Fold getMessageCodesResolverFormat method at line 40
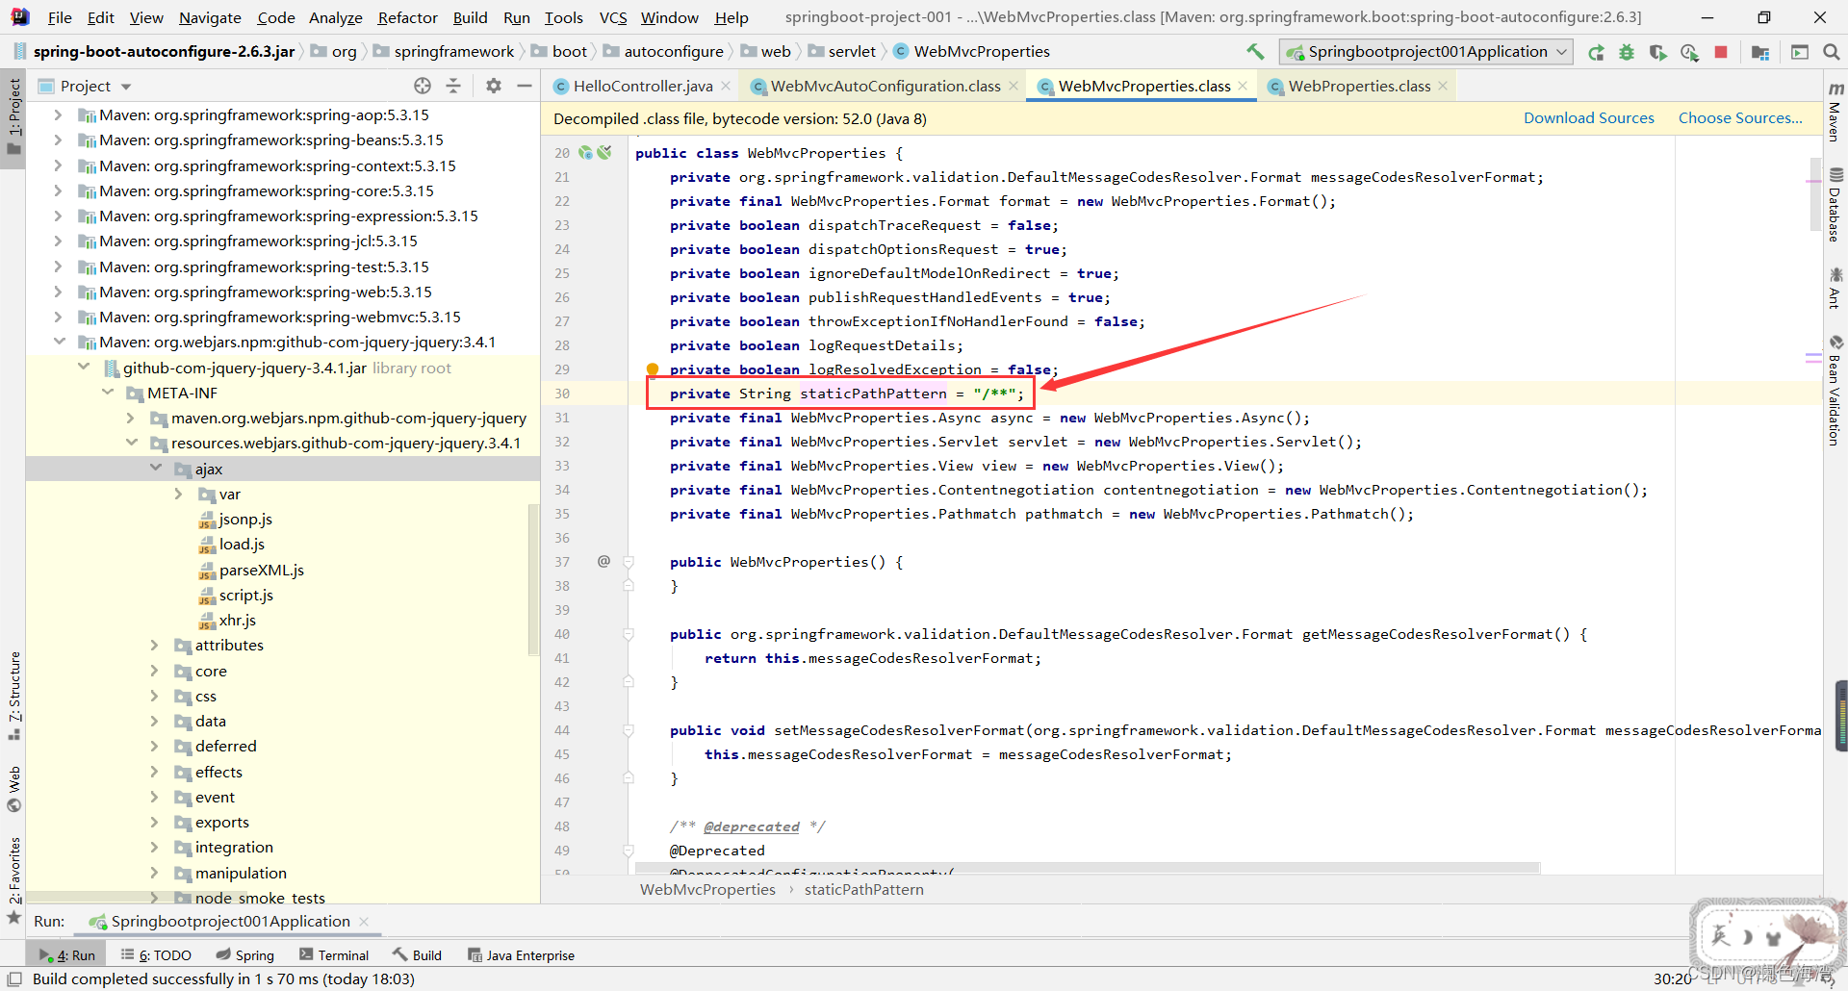The image size is (1848, 991). coord(629,634)
